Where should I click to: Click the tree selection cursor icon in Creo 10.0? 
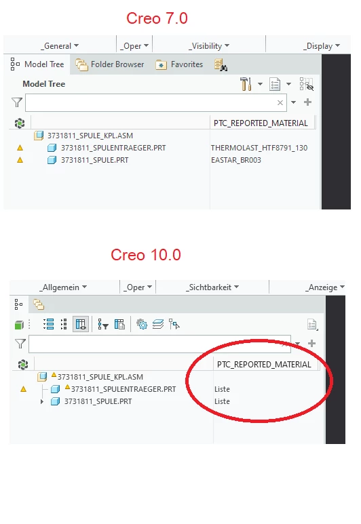[174, 324]
